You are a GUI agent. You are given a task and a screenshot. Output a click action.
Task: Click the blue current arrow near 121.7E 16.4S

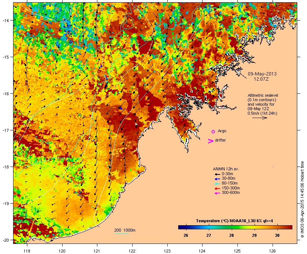pos(120,108)
